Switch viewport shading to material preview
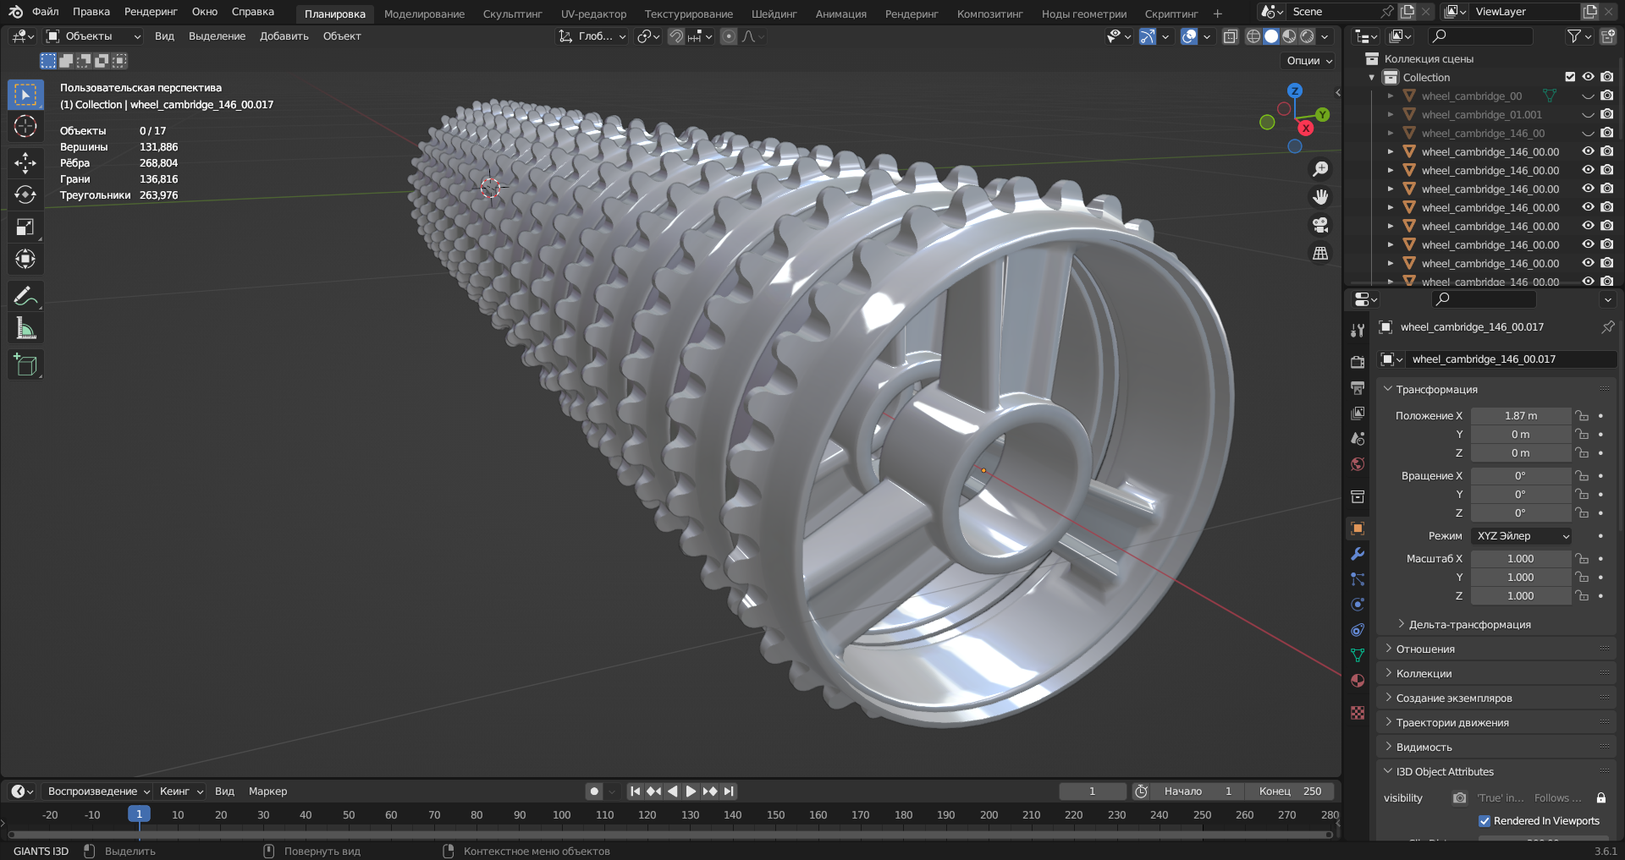This screenshot has width=1625, height=860. point(1289,36)
